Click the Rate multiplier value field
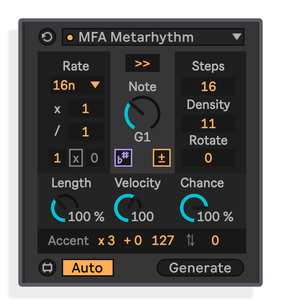The image size is (281, 305). click(x=85, y=109)
